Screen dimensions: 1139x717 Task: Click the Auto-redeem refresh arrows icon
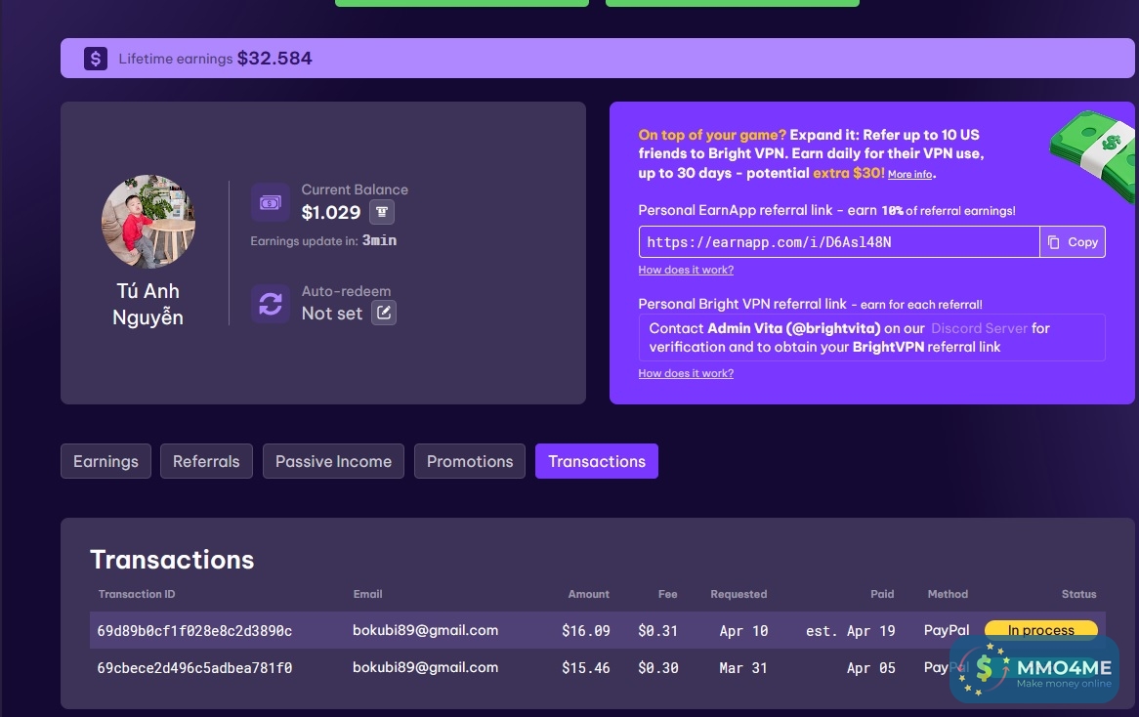(x=271, y=304)
